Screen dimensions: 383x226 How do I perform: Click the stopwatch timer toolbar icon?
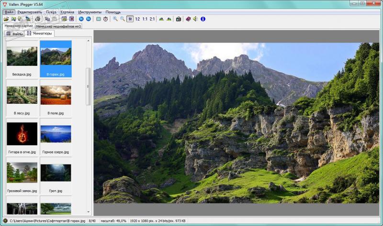click(105, 19)
